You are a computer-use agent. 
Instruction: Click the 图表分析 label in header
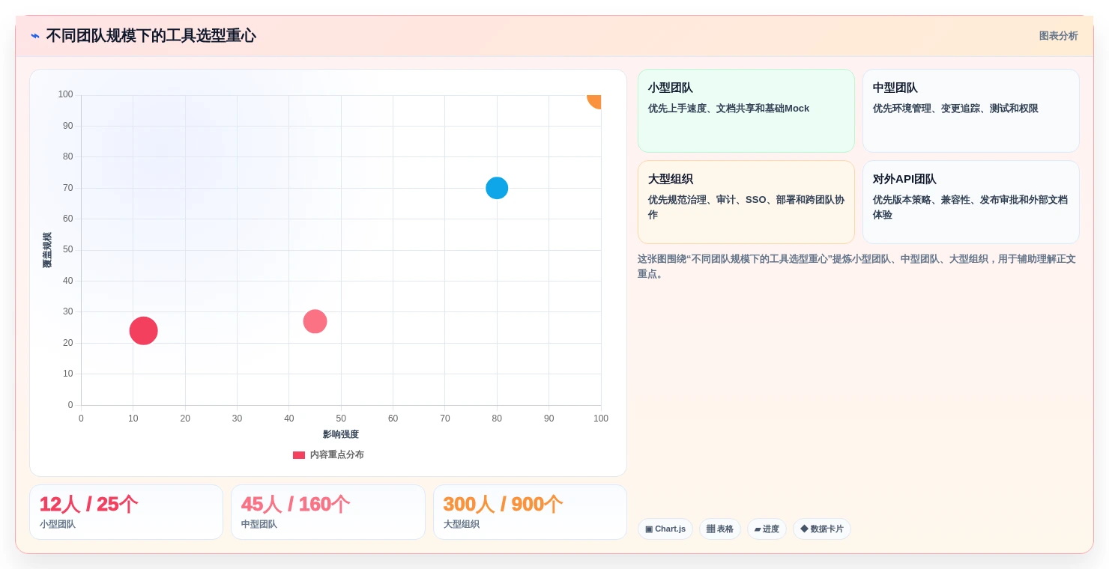[x=1058, y=36]
